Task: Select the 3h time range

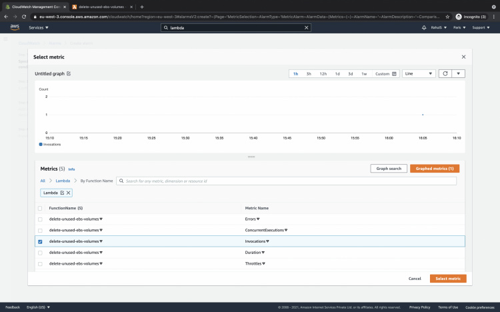Action: pyautogui.click(x=309, y=74)
